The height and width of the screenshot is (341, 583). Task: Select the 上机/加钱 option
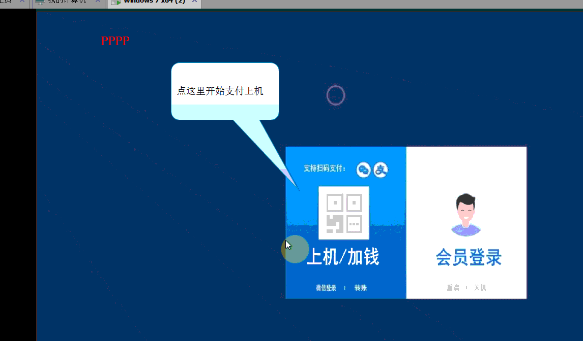click(343, 257)
